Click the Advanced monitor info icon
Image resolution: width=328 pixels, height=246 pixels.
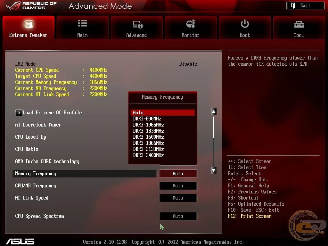(x=138, y=24)
